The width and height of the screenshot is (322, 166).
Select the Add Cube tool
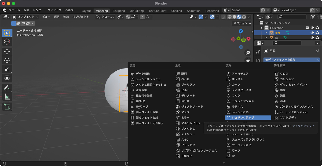click(x=7, y=107)
